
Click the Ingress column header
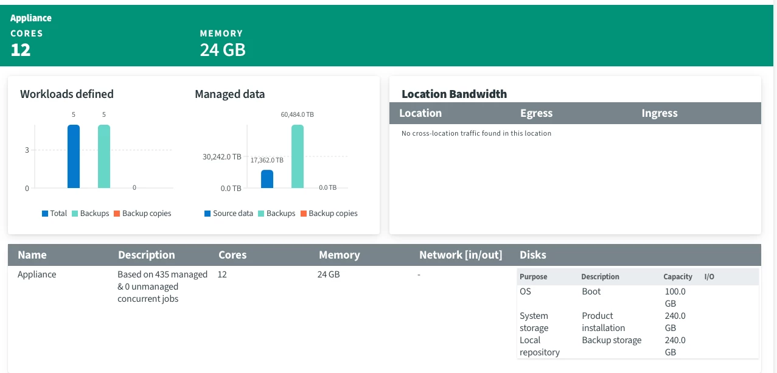pyautogui.click(x=660, y=113)
